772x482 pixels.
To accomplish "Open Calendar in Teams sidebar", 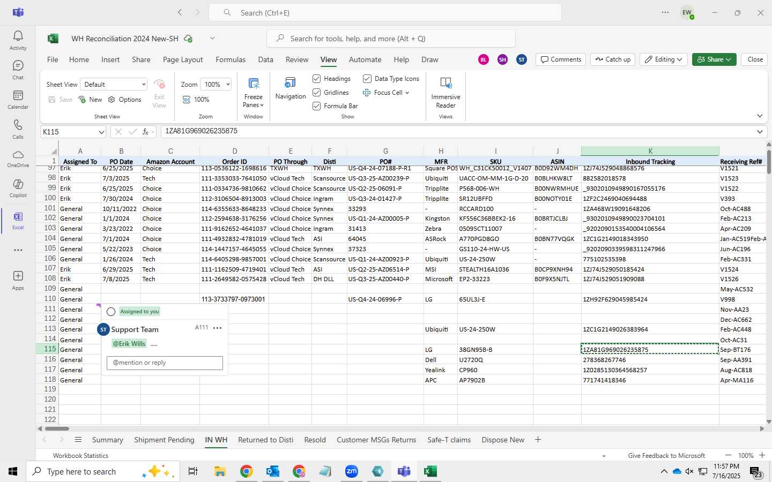I will click(18, 99).
